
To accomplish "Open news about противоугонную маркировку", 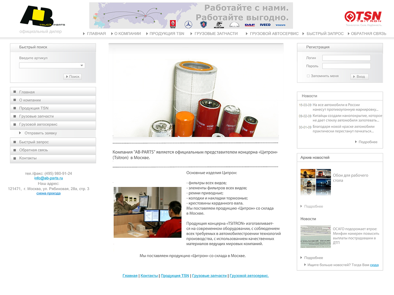I will (345, 107).
